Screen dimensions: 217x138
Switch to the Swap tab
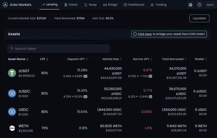point(90,5)
